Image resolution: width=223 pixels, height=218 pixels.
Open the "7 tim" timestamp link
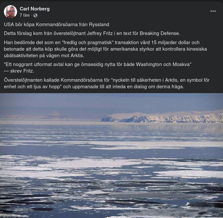[25, 15]
